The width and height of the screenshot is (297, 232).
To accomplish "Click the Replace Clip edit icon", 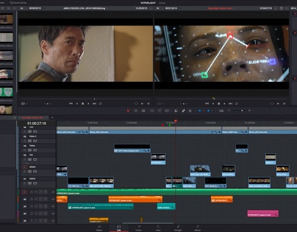I will [167, 111].
